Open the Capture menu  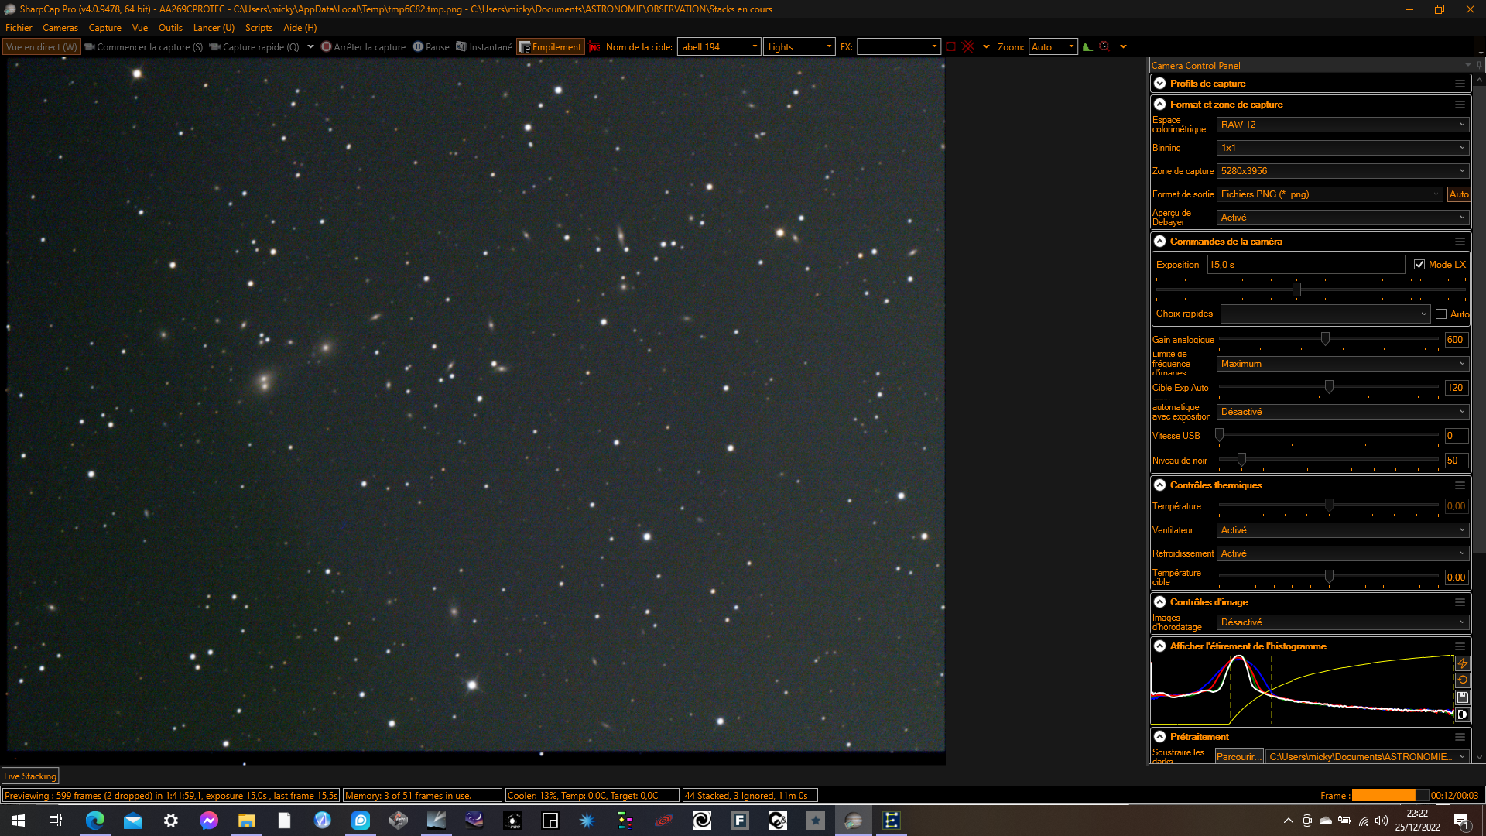point(105,28)
